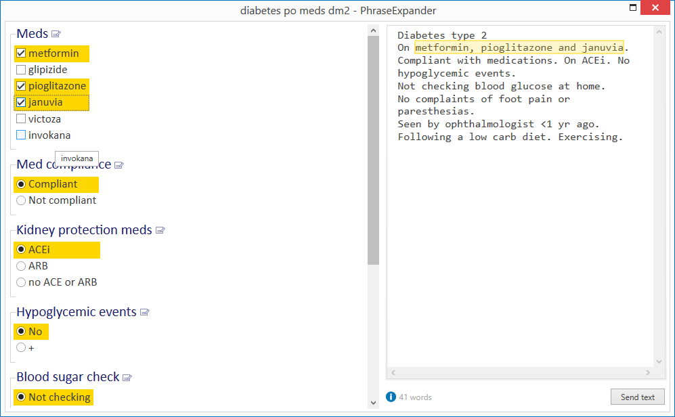Click the form's vertical scrollbar thumb

373,150
